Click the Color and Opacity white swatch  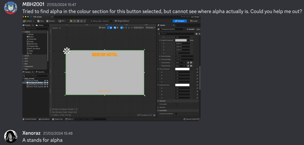[x=182, y=69]
